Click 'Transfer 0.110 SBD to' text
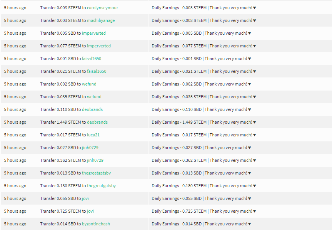This screenshot has width=332, height=230. pos(60,109)
